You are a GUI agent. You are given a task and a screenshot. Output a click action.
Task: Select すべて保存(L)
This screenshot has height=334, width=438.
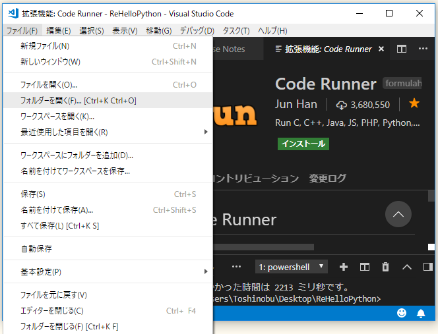(x=108, y=225)
